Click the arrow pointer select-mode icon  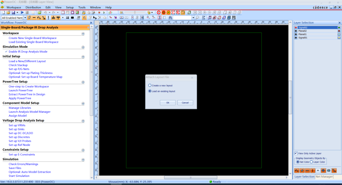84,18
